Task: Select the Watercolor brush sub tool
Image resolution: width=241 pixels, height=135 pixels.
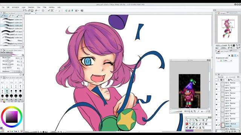Action: pos(12,34)
